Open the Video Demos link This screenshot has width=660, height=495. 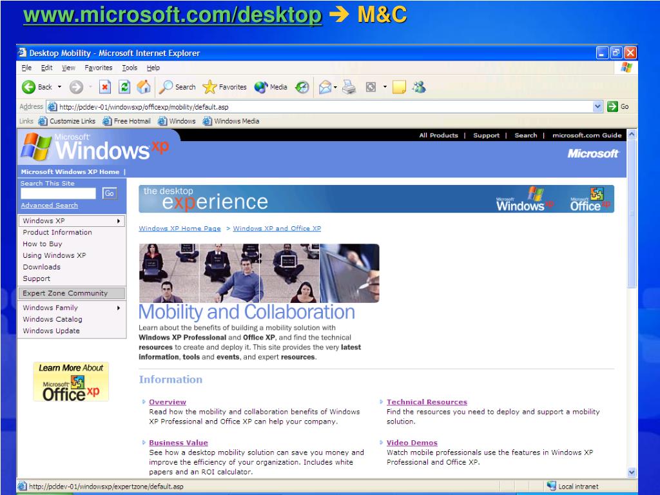coord(412,443)
